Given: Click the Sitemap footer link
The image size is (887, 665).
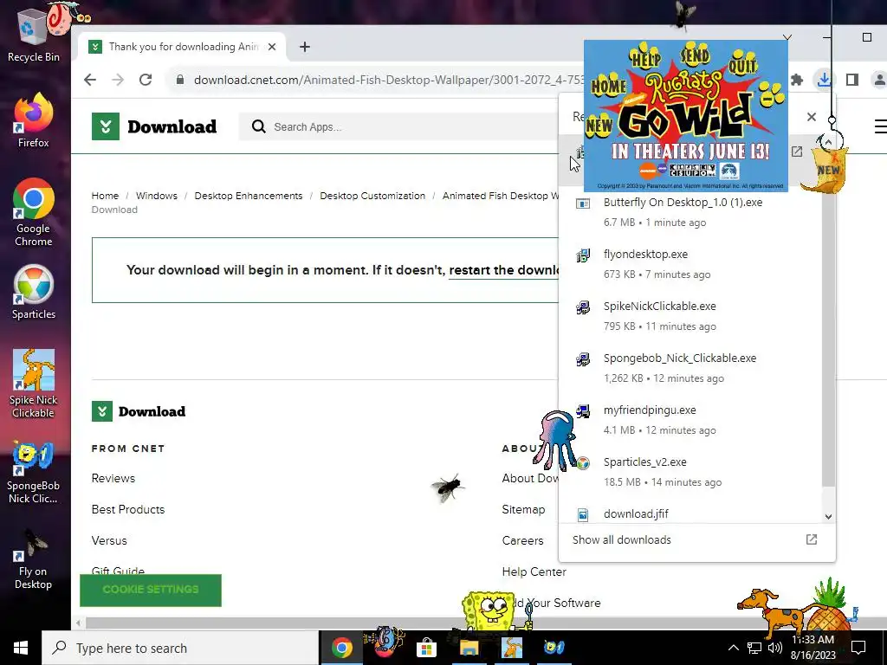Looking at the screenshot, I should [523, 509].
